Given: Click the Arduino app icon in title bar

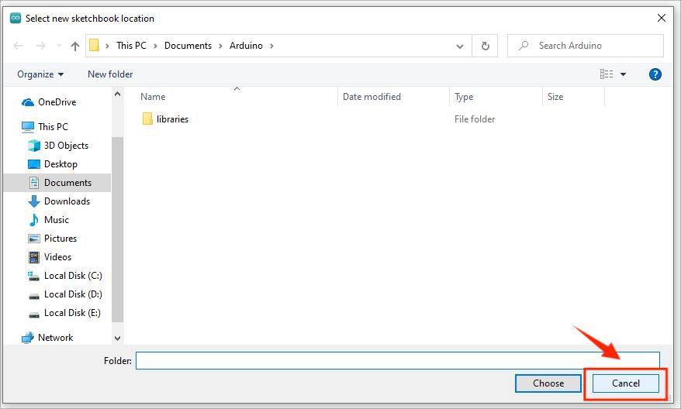Looking at the screenshot, I should pyautogui.click(x=16, y=19).
